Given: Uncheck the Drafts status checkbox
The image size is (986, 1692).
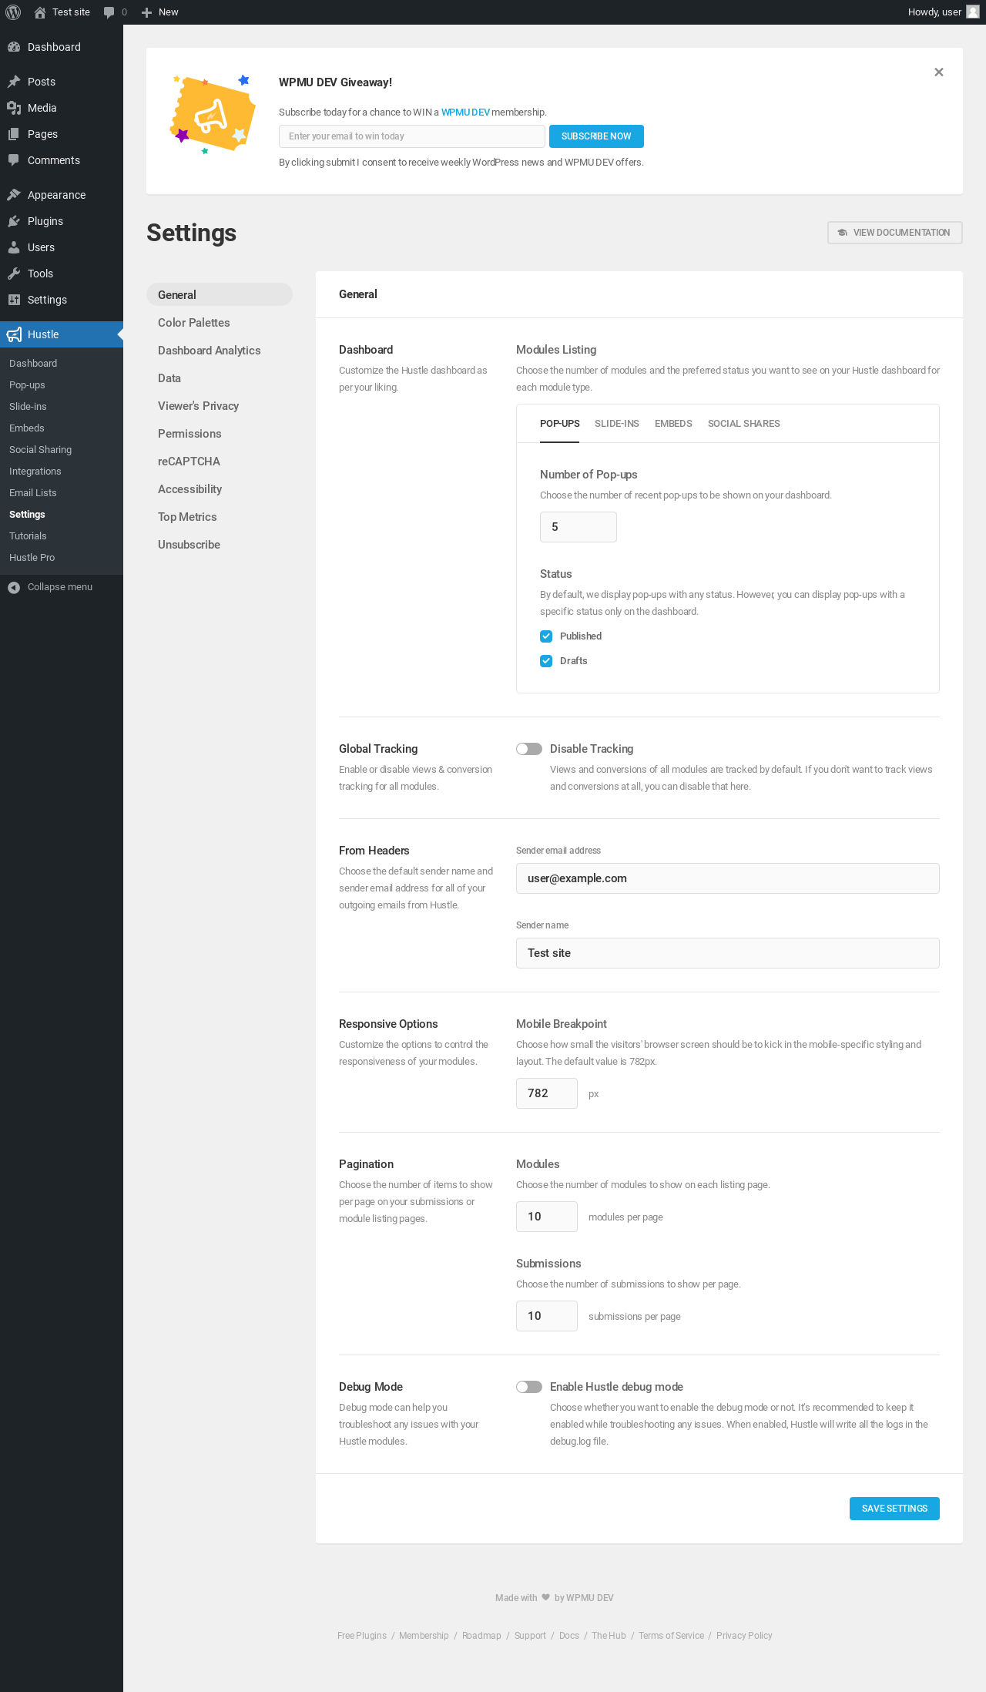Looking at the screenshot, I should click(x=546, y=661).
